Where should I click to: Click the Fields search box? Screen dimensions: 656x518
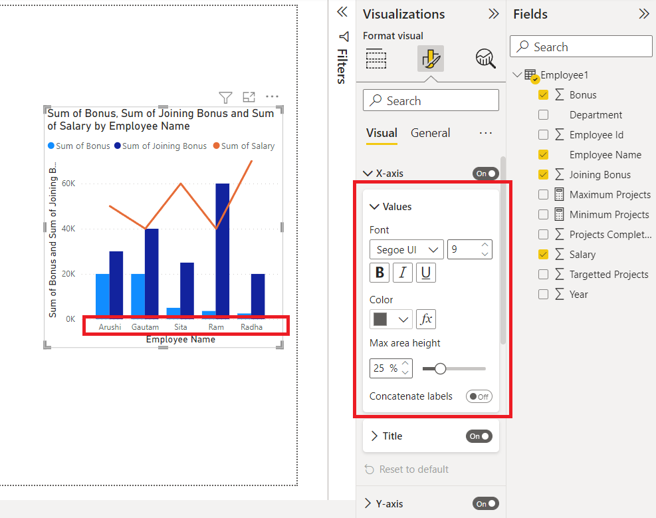(581, 47)
